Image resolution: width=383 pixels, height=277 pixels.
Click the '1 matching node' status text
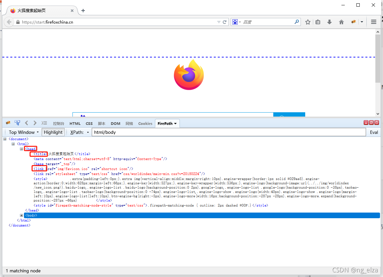(x=23, y=271)
